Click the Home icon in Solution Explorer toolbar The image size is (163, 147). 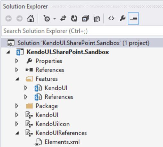30,19
